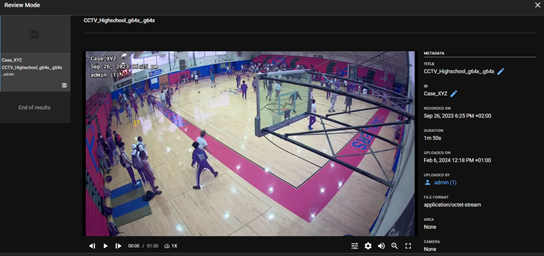
Task: Close Review Mode
Action: (538, 5)
